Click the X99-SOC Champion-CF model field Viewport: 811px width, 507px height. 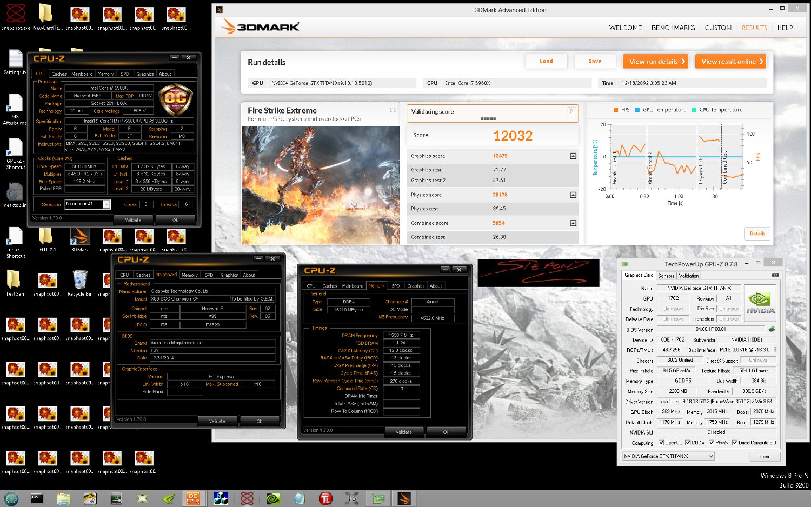click(x=189, y=299)
